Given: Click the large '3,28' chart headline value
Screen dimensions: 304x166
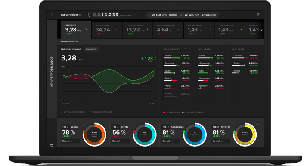Looking at the screenshot, I should 68,58.
